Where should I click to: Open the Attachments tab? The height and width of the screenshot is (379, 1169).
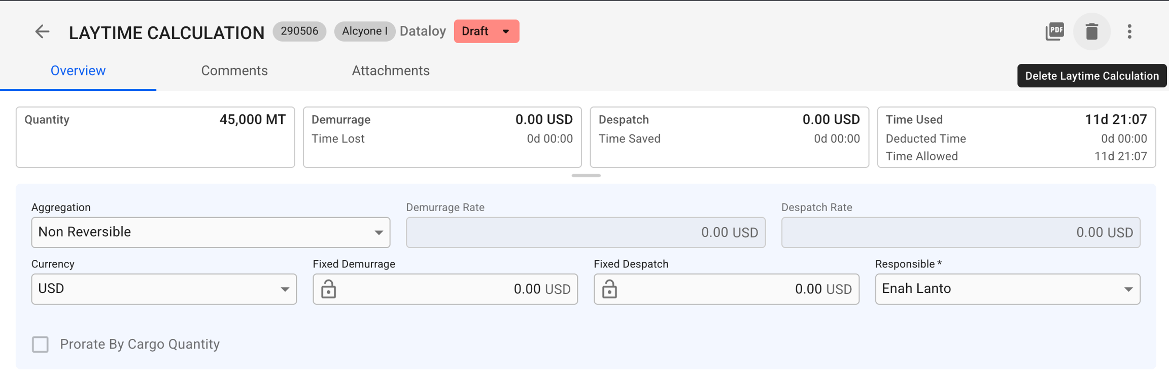tap(391, 71)
